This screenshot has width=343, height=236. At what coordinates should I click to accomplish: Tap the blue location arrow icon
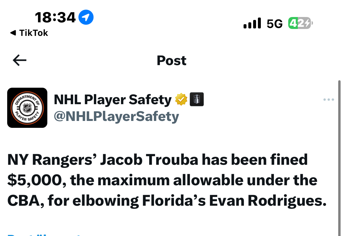[x=86, y=17]
